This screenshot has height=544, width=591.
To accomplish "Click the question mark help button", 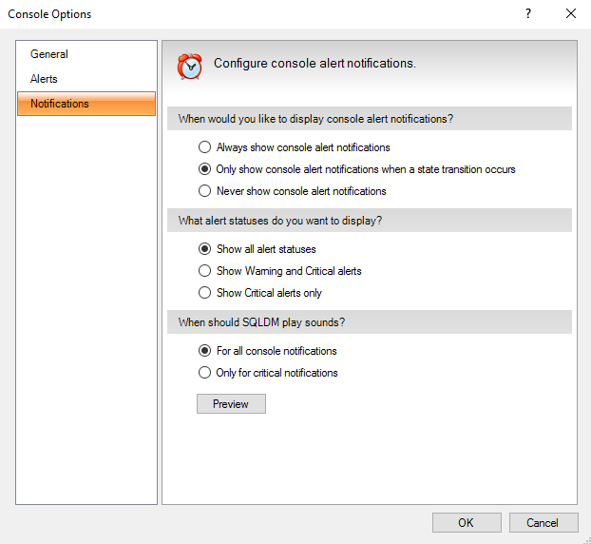I will click(527, 14).
